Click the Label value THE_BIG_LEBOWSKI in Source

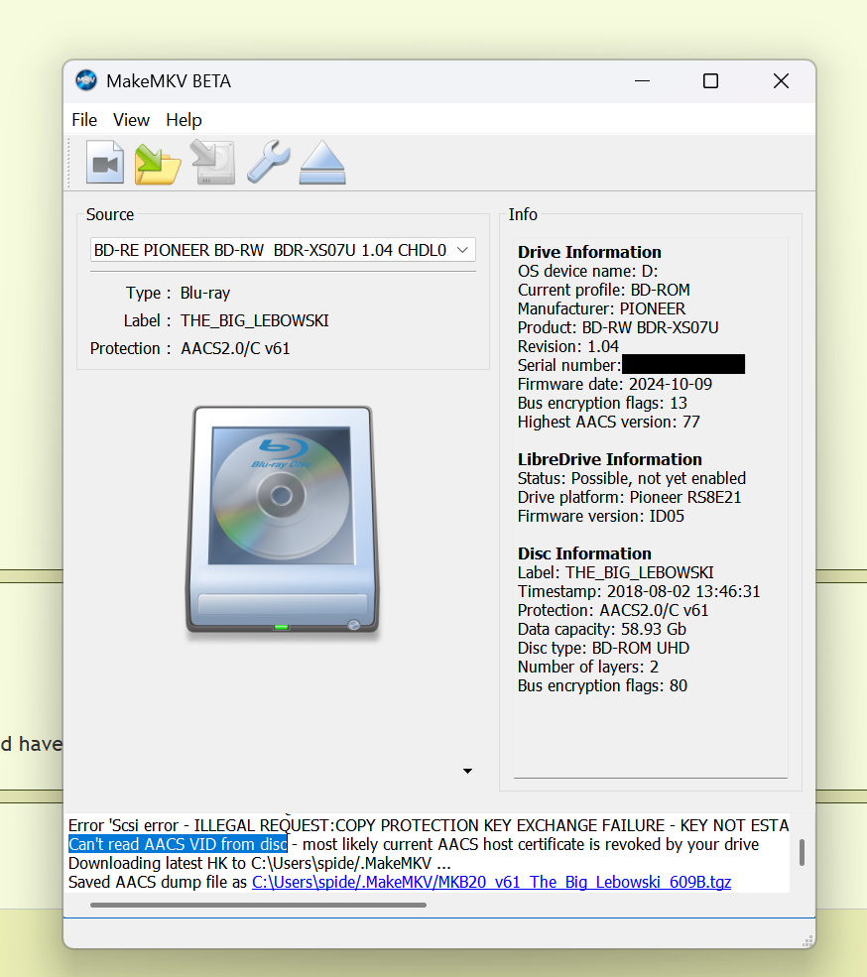pos(254,320)
